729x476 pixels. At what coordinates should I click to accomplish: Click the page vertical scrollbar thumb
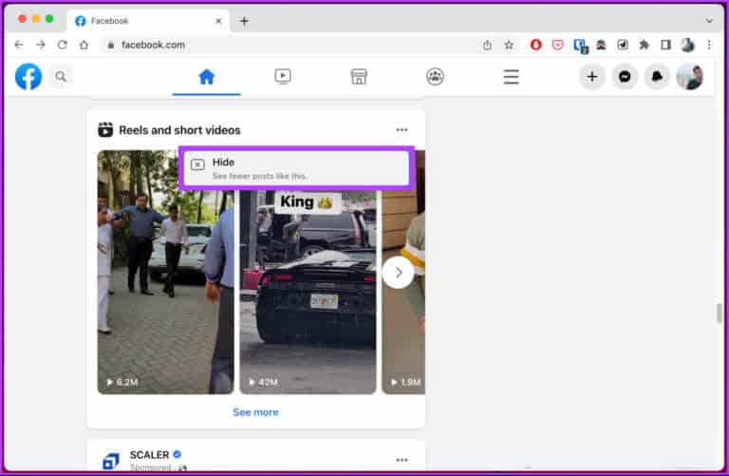[x=720, y=313]
